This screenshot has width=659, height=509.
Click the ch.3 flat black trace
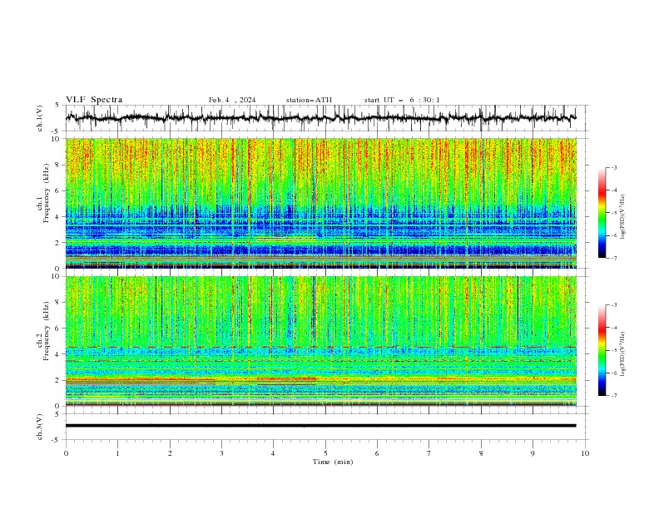click(x=320, y=426)
